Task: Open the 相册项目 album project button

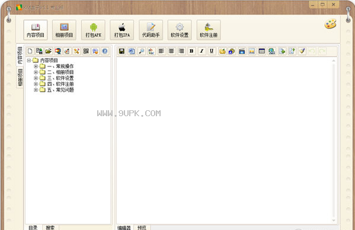Action: [64, 30]
